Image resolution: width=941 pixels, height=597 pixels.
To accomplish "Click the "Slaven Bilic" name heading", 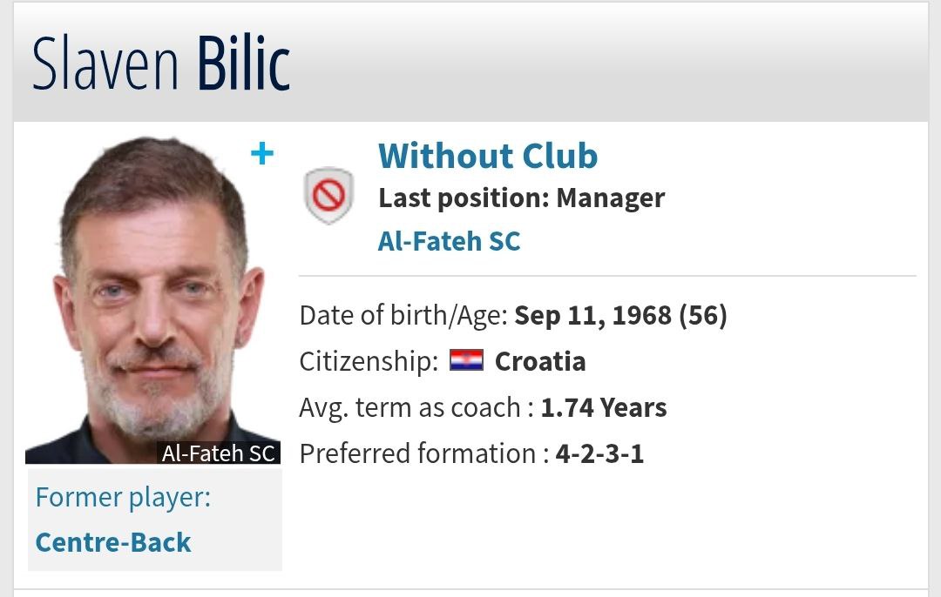I will tap(161, 65).
